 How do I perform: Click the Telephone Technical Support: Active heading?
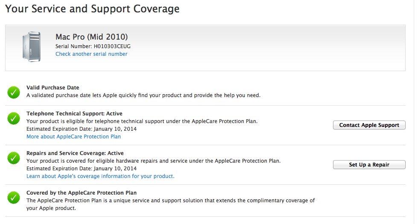[x=74, y=114]
